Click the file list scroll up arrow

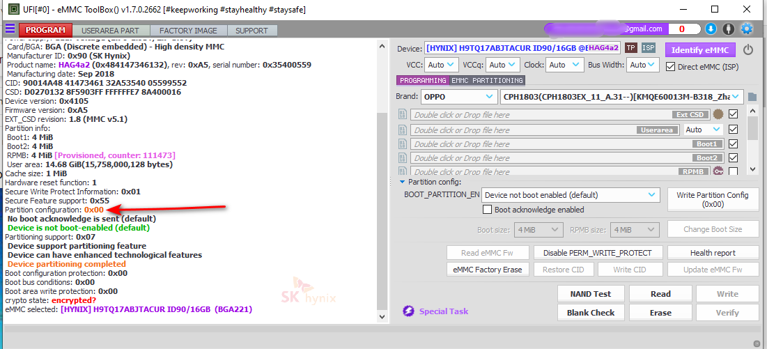click(x=752, y=110)
